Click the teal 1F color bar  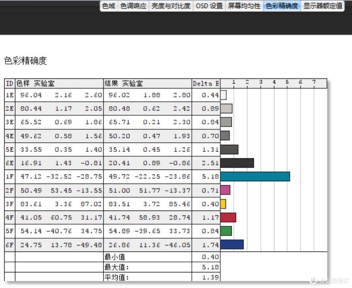255,176
